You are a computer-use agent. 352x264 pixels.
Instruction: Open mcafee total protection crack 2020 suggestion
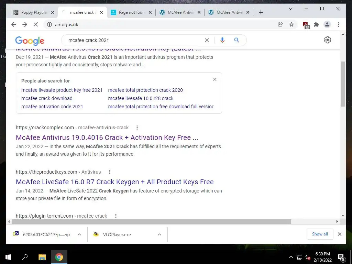pyautogui.click(x=145, y=90)
